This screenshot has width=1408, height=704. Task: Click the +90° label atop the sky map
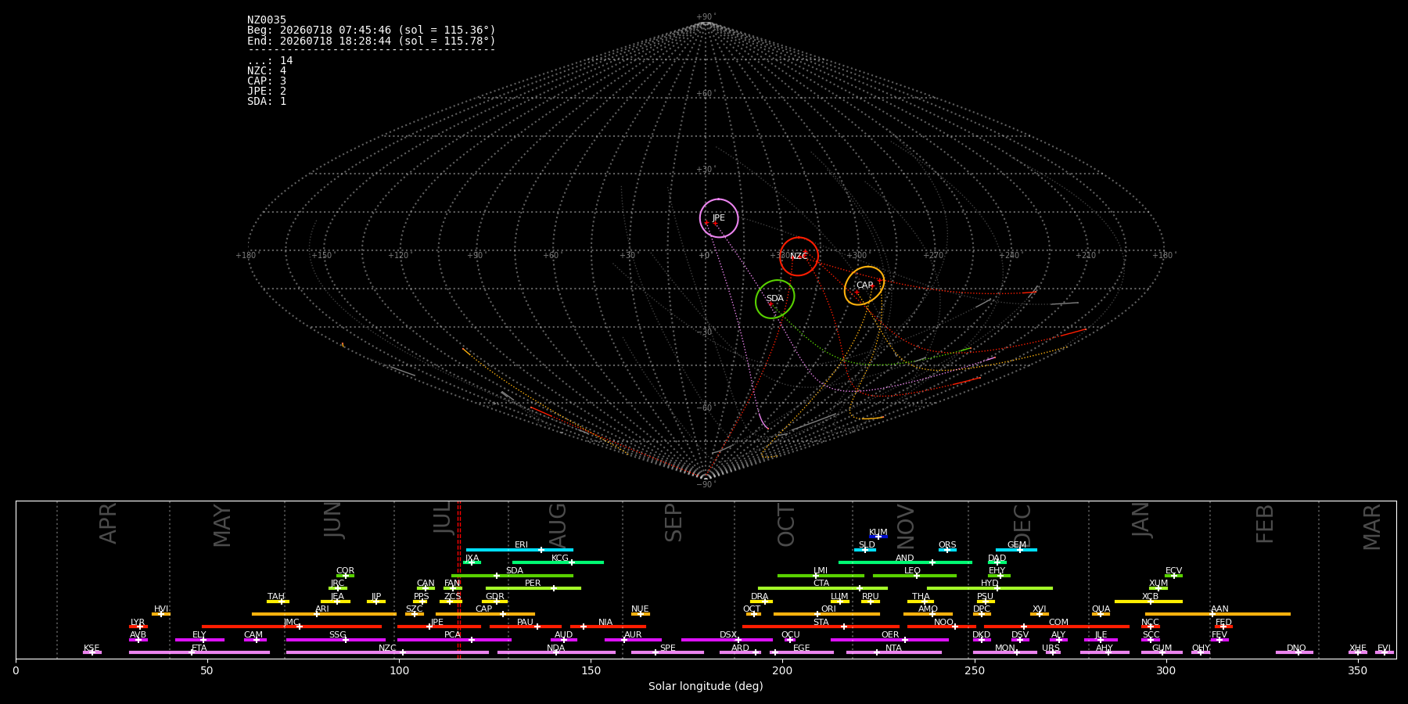tap(706, 17)
